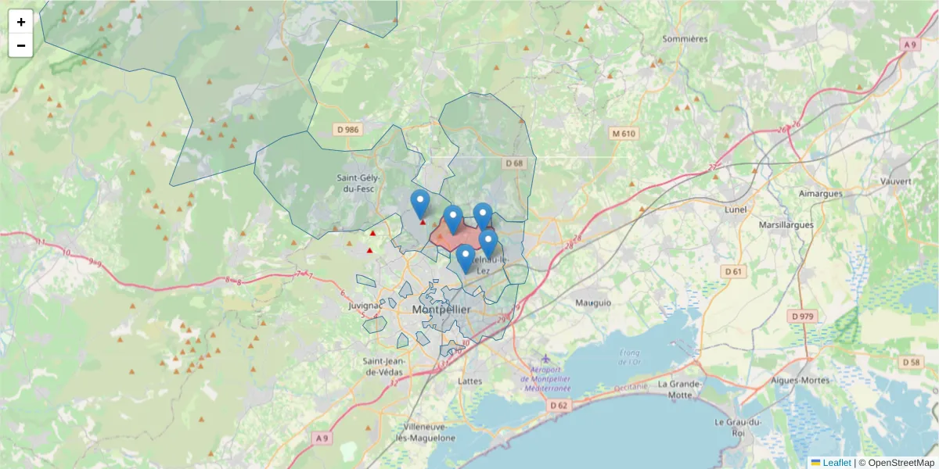The width and height of the screenshot is (939, 469).
Task: Click the D 68 road label
Action: pos(516,163)
